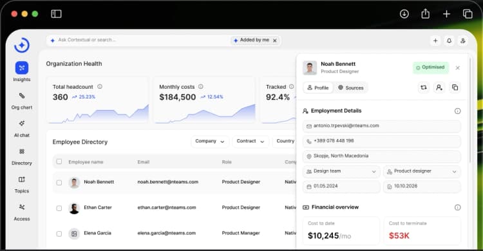Switch to the Profile tab
483x251 pixels.
click(x=318, y=88)
